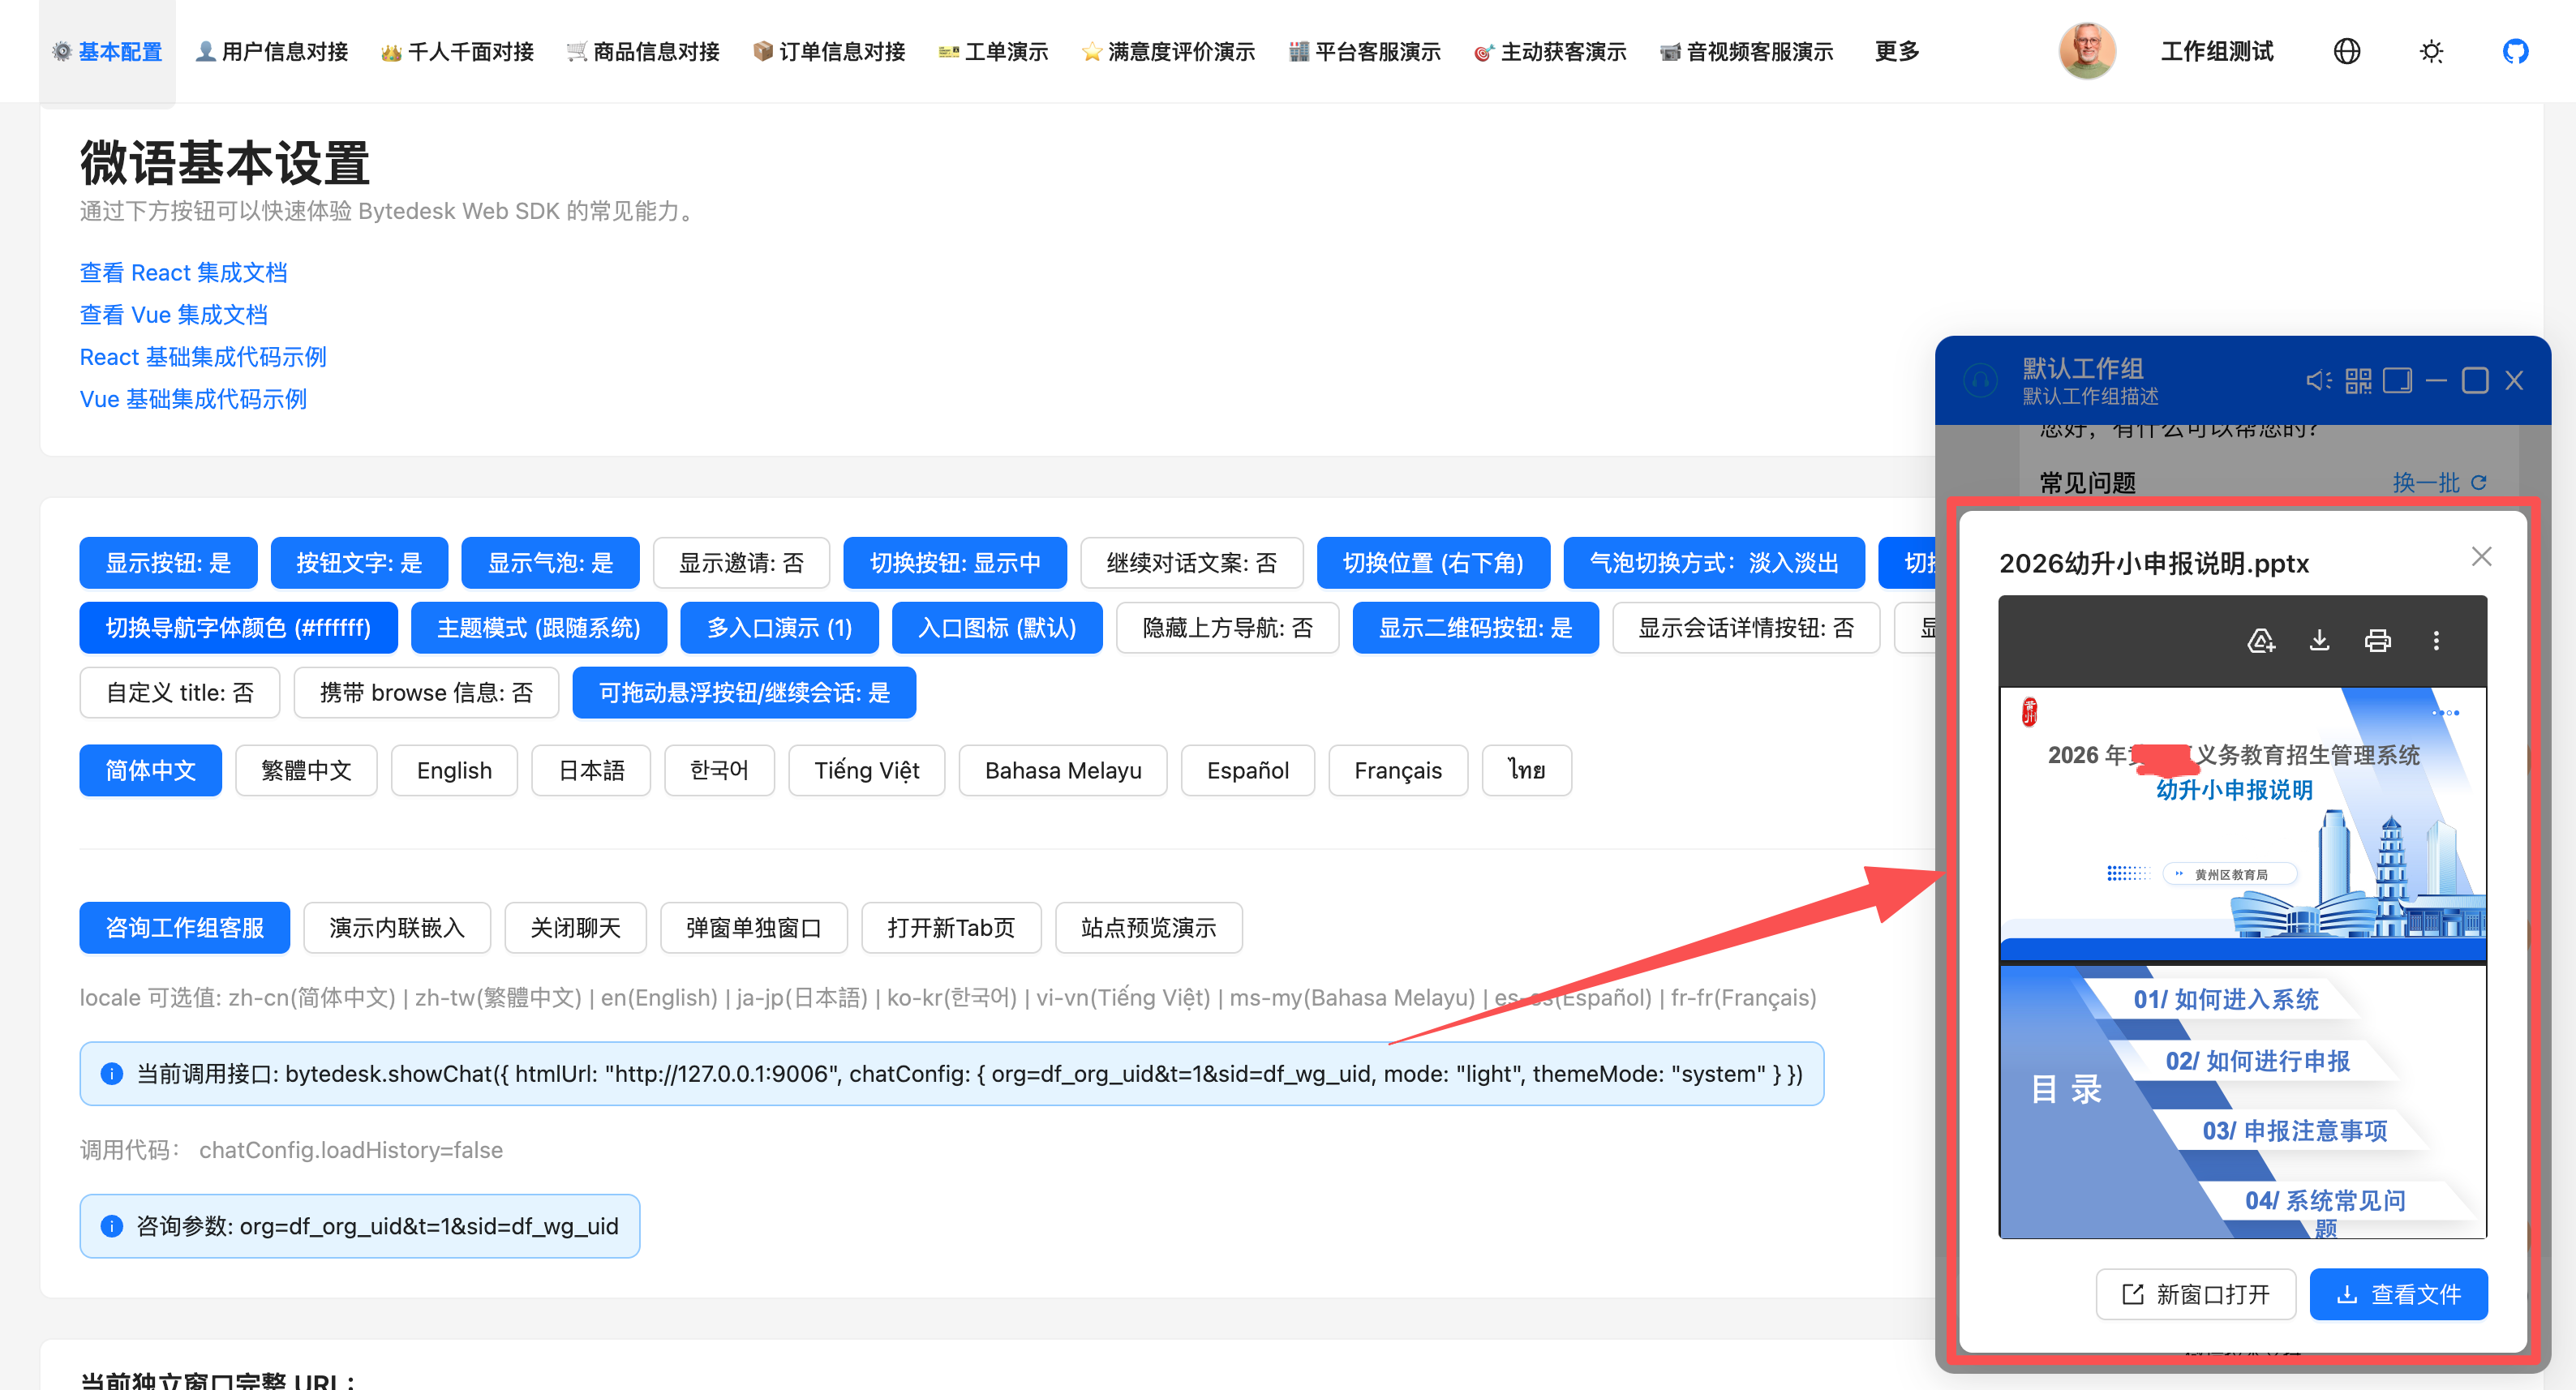Screen dimensions: 2576x1390
Task: Open the 更多 menu in navigation
Action: coord(1897,51)
